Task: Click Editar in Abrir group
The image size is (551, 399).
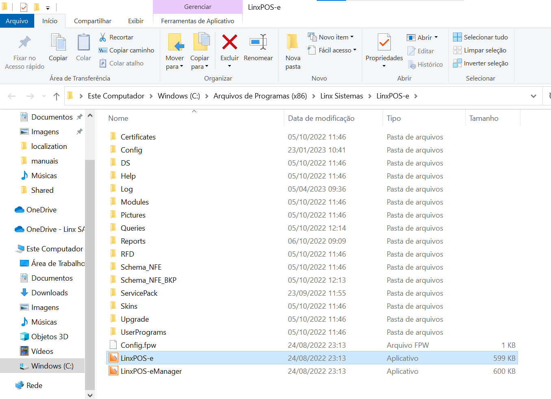Action: pyautogui.click(x=421, y=51)
